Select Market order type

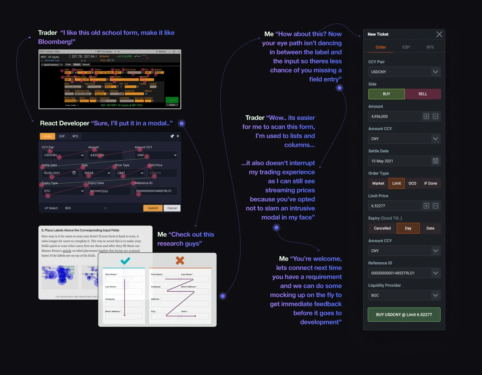pos(378,183)
